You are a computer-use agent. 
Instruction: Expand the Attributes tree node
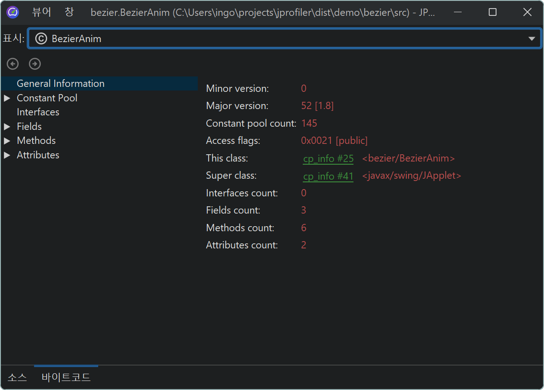7,155
